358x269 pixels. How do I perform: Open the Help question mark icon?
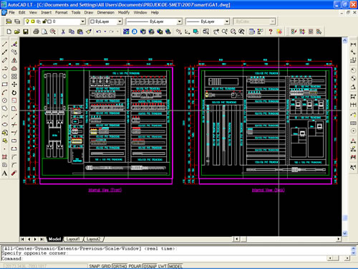click(271, 32)
